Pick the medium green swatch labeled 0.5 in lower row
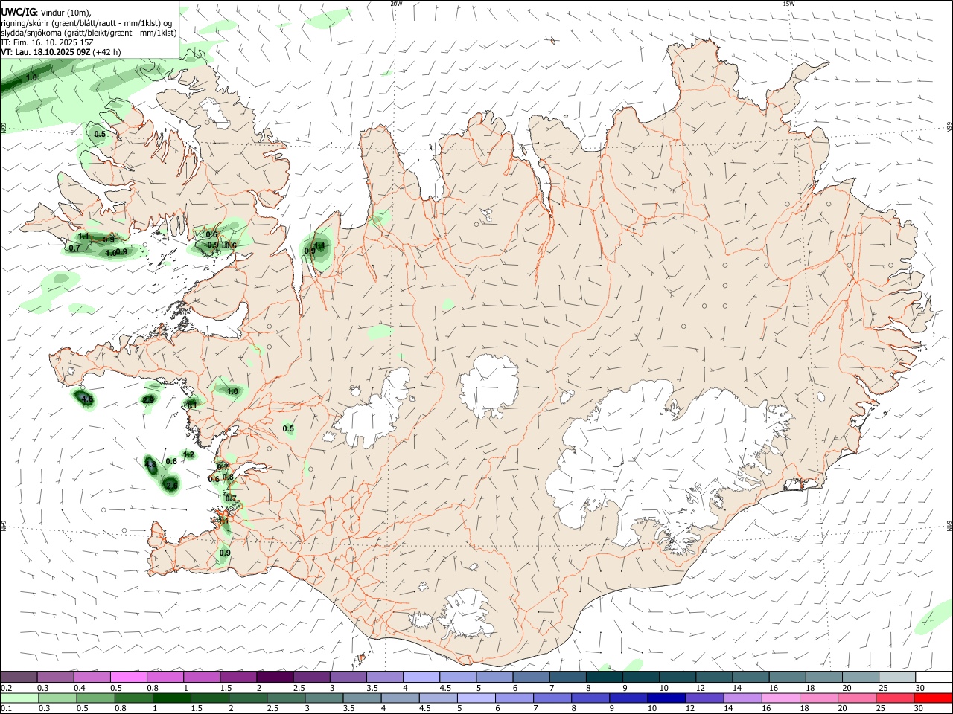 [96, 698]
